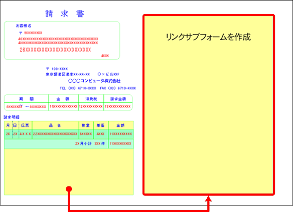This screenshot has width=293, height=212.
Task: Select the FAX (03) 6710-XXXX text
Action: [x=118, y=88]
